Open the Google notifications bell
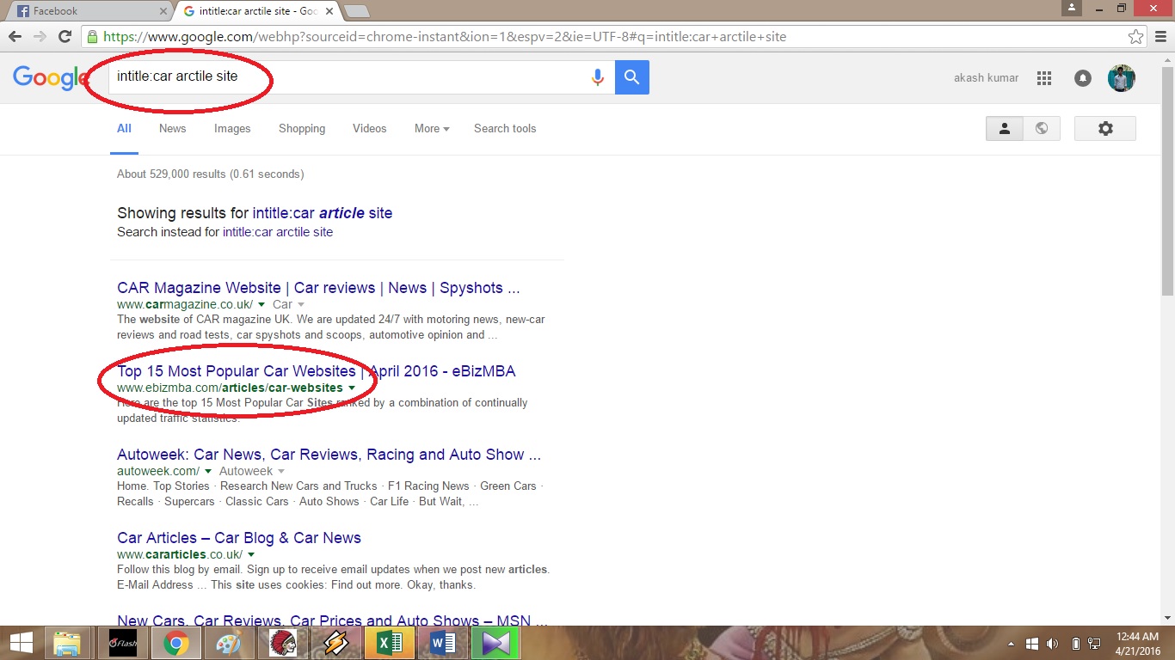This screenshot has width=1175, height=660. point(1083,78)
